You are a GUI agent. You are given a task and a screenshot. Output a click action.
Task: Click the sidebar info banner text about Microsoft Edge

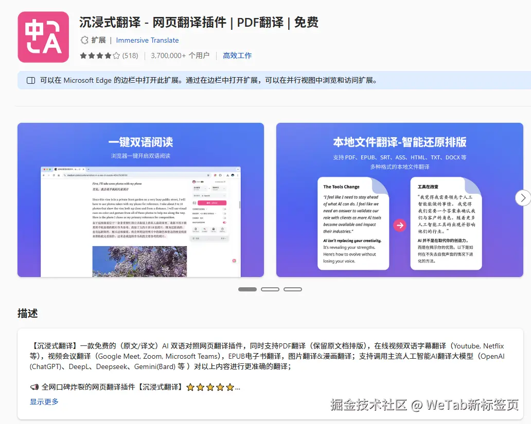click(208, 81)
